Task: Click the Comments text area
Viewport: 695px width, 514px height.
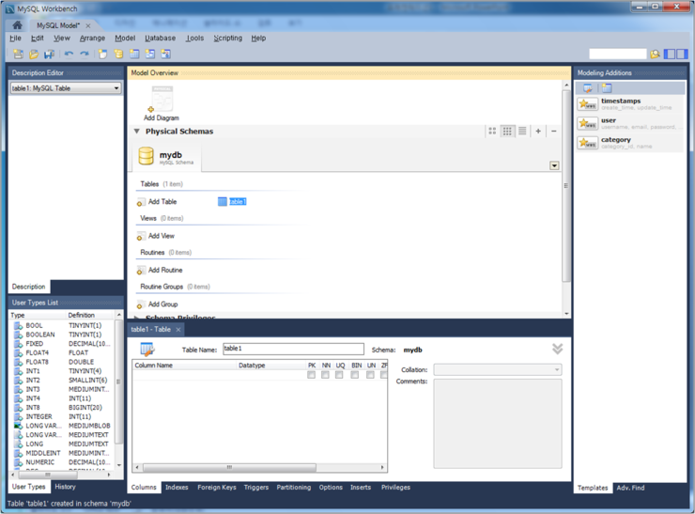Action: point(498,424)
